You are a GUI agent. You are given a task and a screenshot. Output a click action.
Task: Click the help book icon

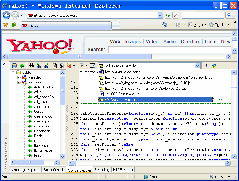(214, 66)
